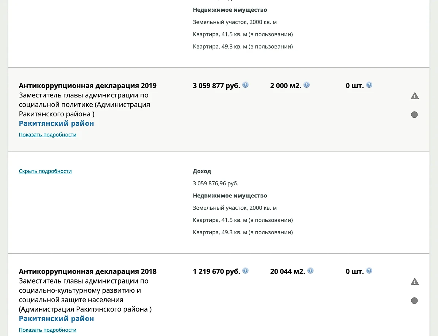Click help icon next to 2 000 м2 area
The image size is (438, 336).
pyautogui.click(x=307, y=85)
